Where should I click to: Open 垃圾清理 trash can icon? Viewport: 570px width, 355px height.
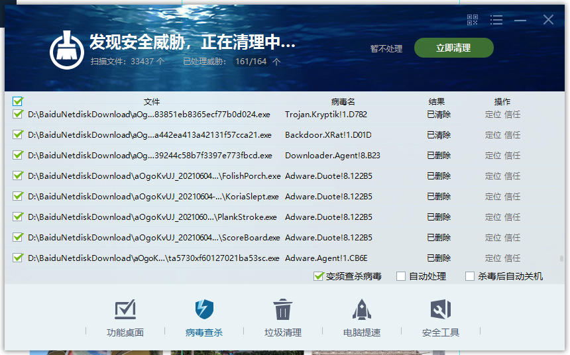point(283,309)
